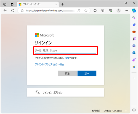
Task: Open the sidebar purple Designer icon
Action: pos(134,60)
